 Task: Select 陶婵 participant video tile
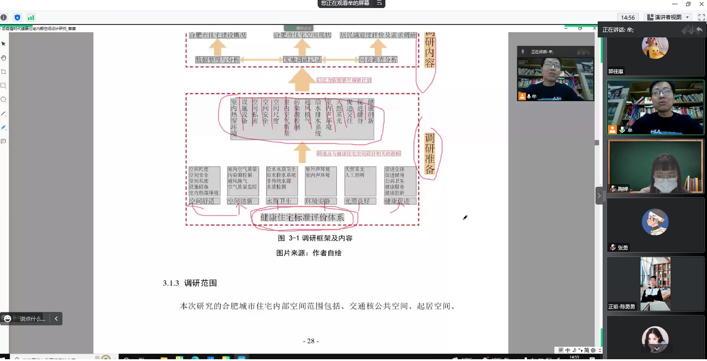coord(655,166)
